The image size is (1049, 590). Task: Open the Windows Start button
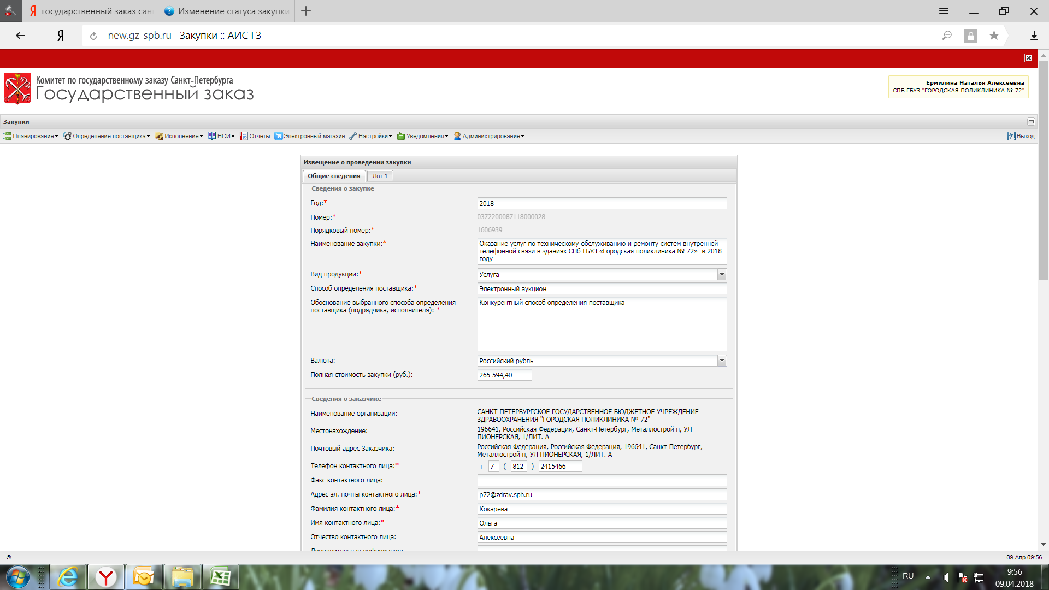click(17, 577)
